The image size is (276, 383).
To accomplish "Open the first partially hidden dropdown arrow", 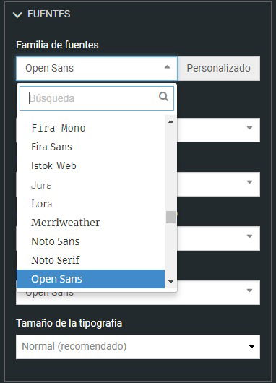I will 249,128.
